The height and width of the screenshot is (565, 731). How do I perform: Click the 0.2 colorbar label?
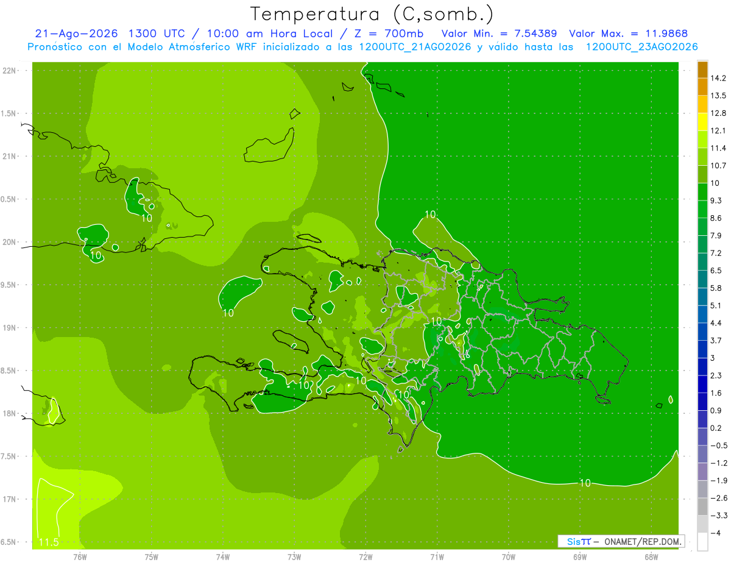[x=716, y=428]
